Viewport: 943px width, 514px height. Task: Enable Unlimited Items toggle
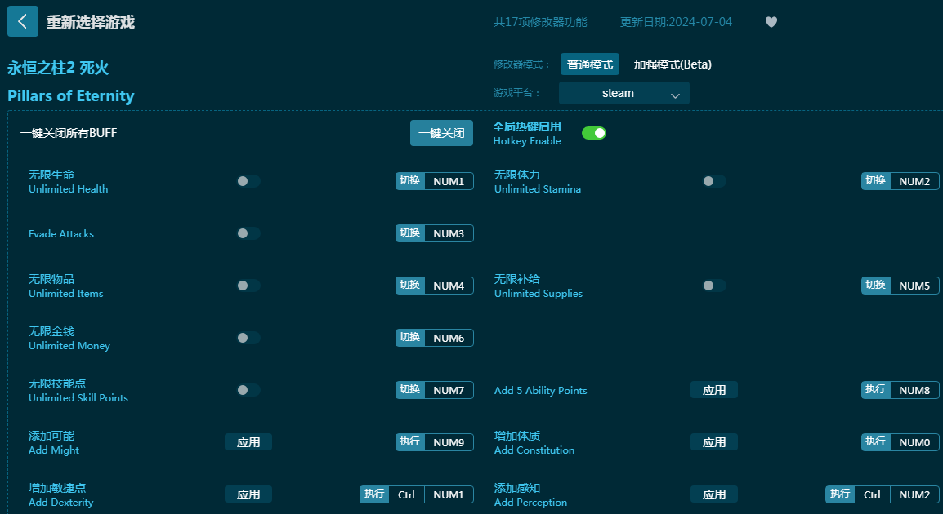point(248,286)
